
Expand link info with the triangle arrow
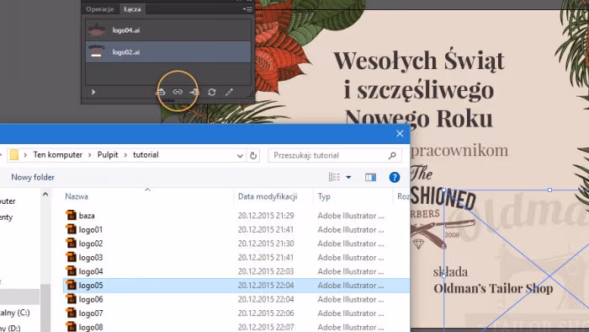tap(93, 92)
